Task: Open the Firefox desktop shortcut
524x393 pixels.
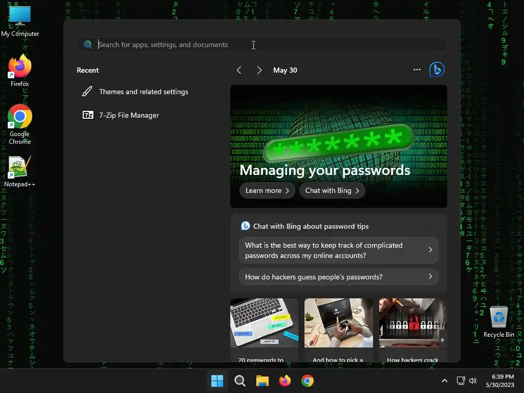Action: (20, 71)
